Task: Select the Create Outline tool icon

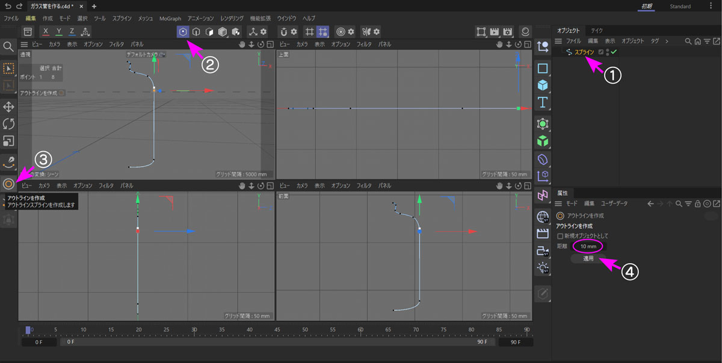Action: pos(8,184)
